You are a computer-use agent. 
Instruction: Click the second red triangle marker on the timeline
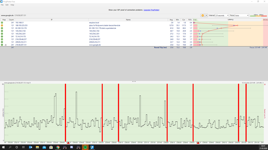click(198, 143)
